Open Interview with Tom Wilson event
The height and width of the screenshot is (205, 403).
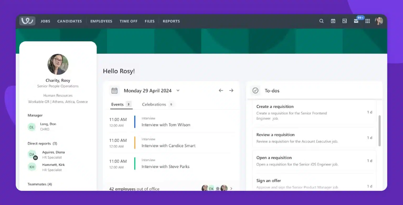click(x=172, y=122)
